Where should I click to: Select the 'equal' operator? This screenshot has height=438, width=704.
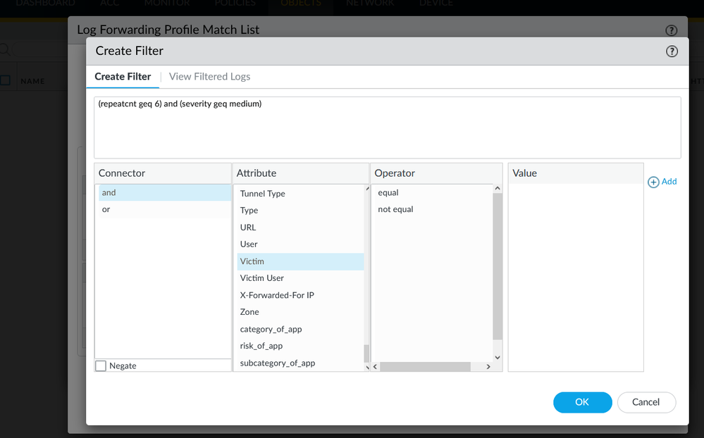(x=388, y=193)
